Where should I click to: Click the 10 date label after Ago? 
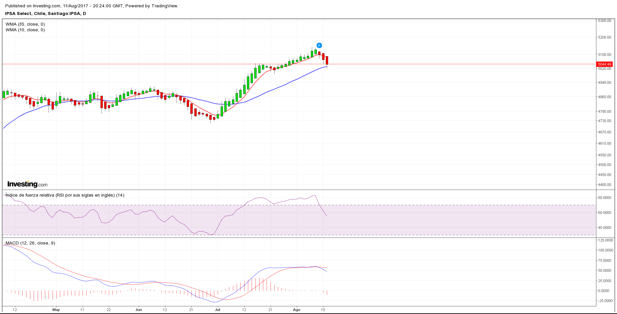tap(323, 310)
